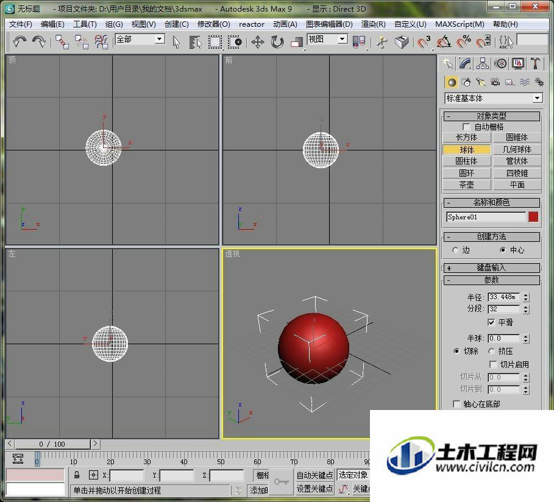The height and width of the screenshot is (502, 554).
Task: Click the Redo arrow icon
Action: coord(39,41)
